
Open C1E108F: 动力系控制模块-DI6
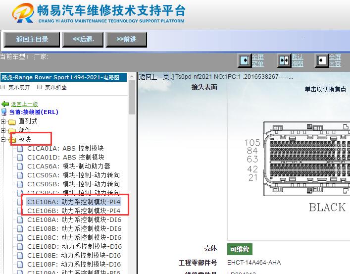[74, 265]
